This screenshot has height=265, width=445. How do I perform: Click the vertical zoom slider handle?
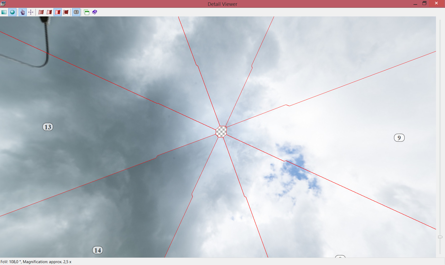440,237
